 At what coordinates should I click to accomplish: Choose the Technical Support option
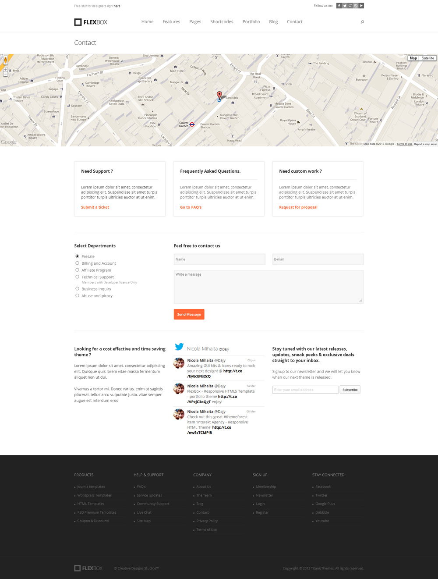[77, 277]
